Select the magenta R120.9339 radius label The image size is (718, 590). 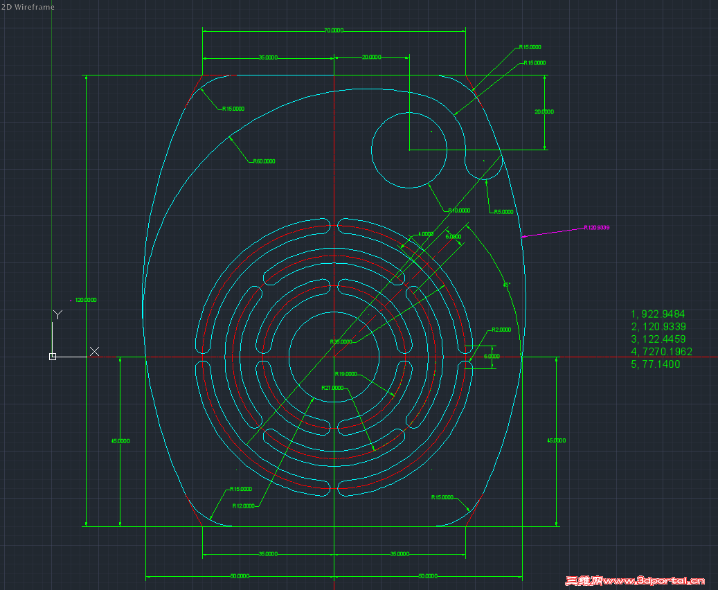pyautogui.click(x=596, y=227)
